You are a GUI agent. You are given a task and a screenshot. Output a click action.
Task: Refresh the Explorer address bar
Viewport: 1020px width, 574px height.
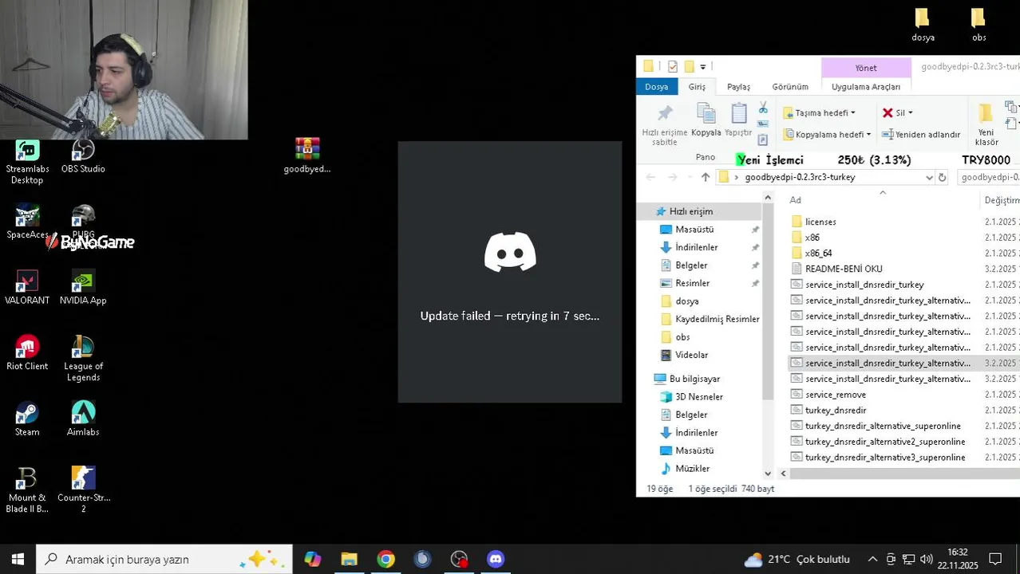(942, 177)
